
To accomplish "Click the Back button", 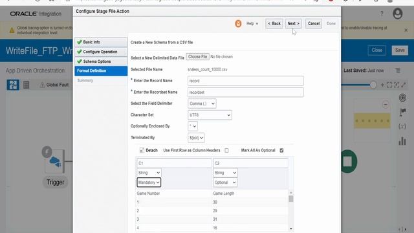I will 274,23.
